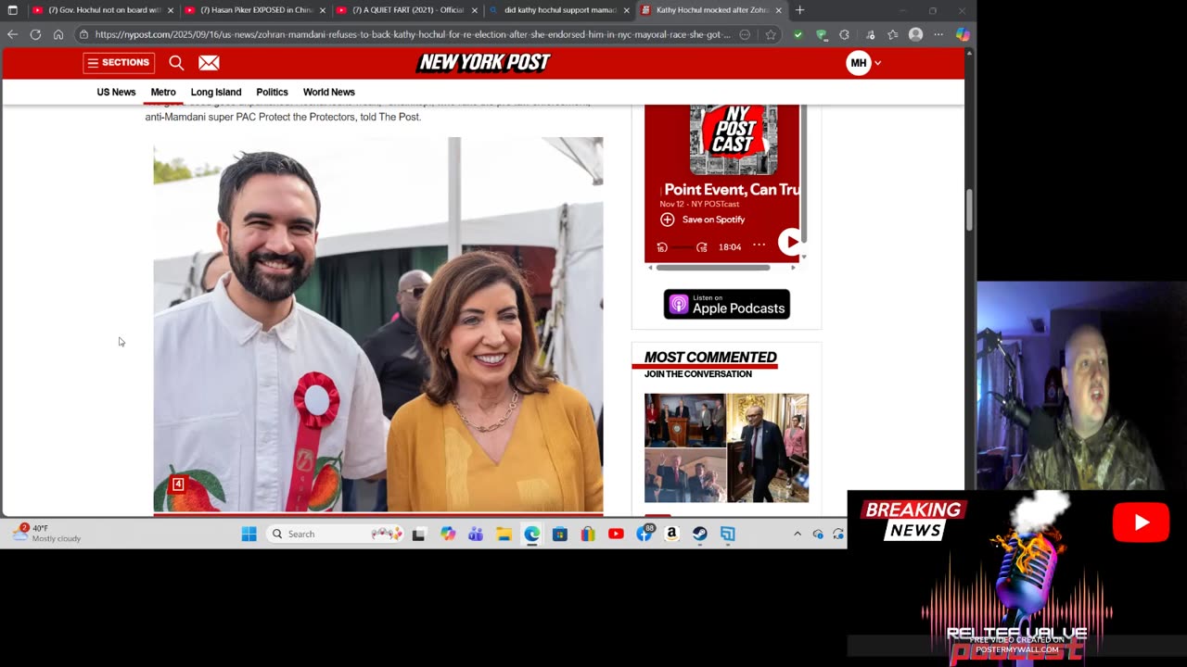Select the Politics nav item
This screenshot has width=1187, height=667.
(272, 92)
